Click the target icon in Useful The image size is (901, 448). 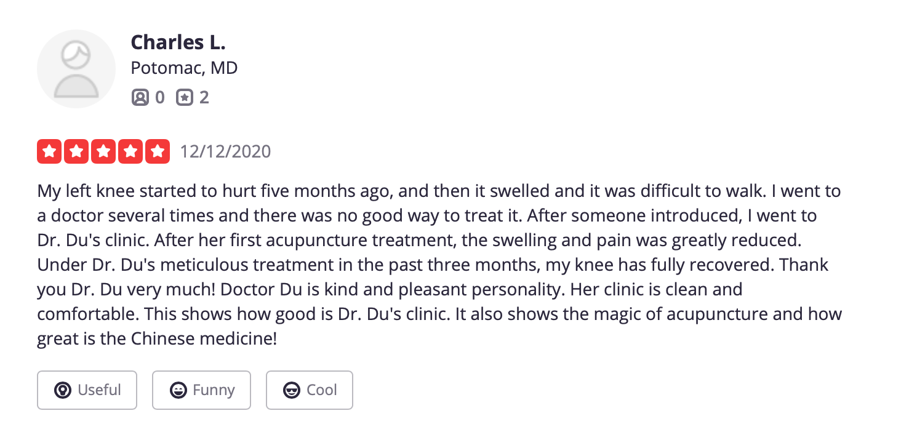(63, 390)
